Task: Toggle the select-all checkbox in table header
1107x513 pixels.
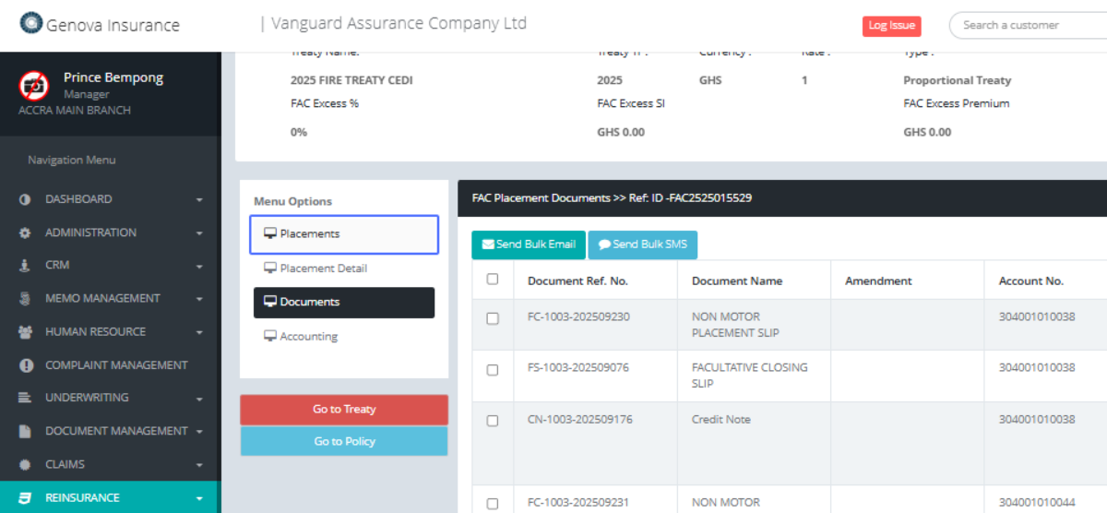Action: 493,280
